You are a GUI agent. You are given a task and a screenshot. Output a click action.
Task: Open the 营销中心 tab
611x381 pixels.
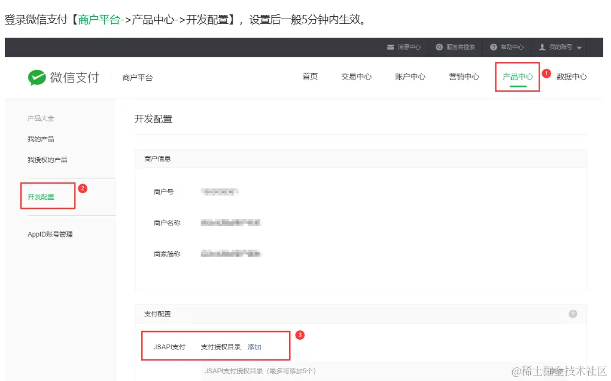point(464,77)
